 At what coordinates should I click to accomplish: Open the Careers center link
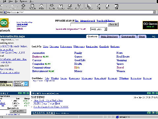(37, 60)
